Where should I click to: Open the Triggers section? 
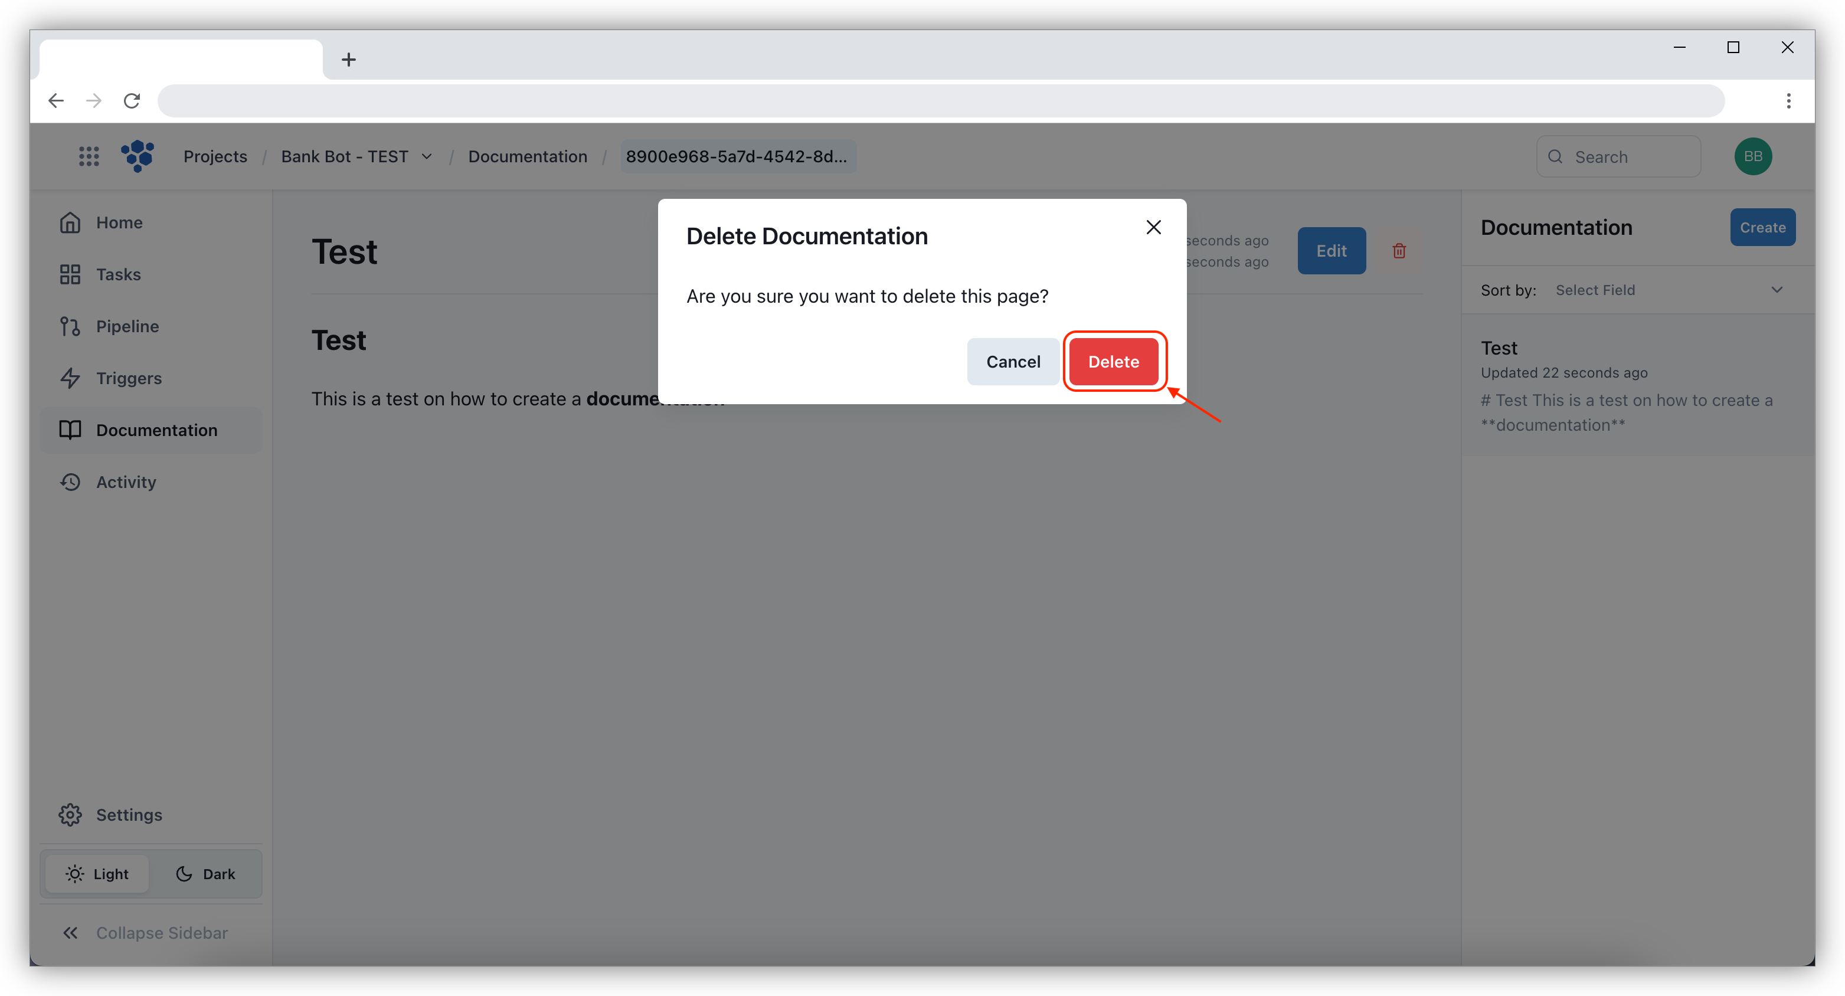click(x=129, y=378)
